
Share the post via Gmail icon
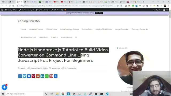(x=51, y=76)
